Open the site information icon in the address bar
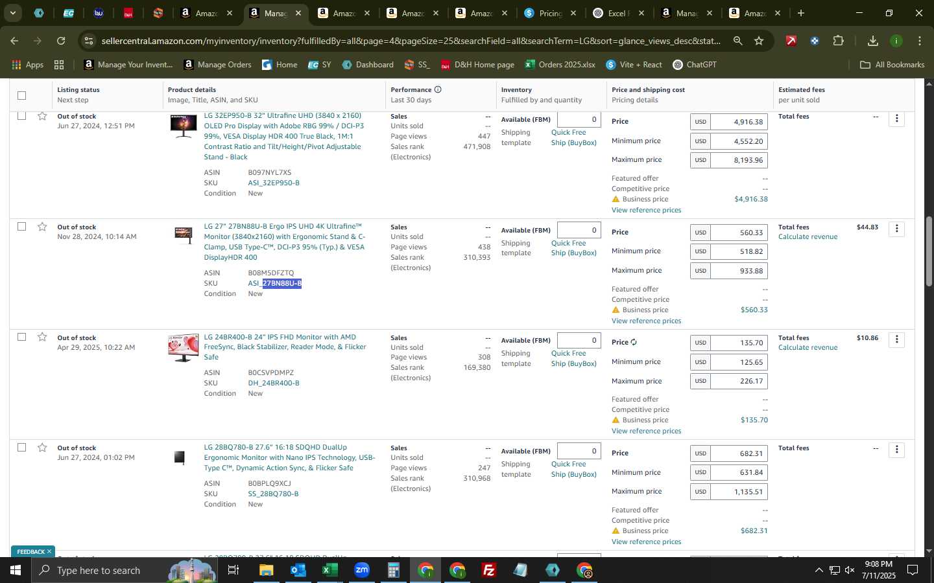Viewport: 934px width, 583px height. (x=89, y=41)
